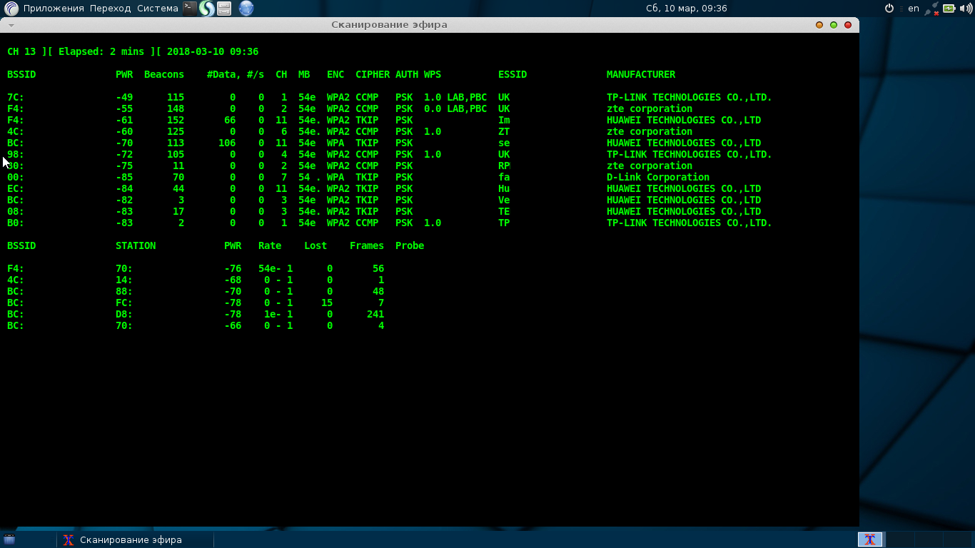Open the Переход menu
975x548 pixels.
click(x=110, y=9)
